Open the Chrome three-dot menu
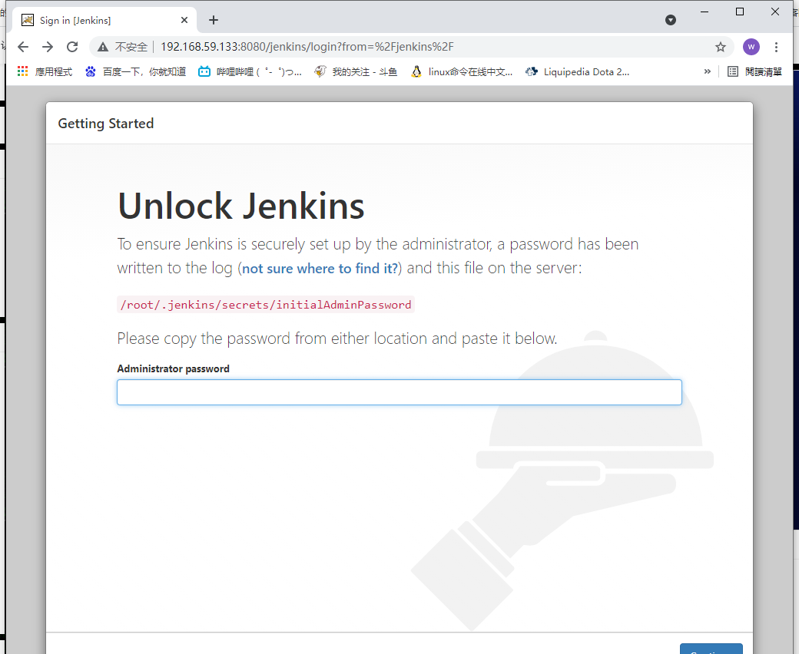Image resolution: width=799 pixels, height=654 pixels. click(776, 47)
